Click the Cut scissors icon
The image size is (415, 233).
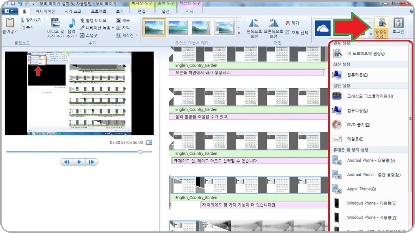click(22, 20)
